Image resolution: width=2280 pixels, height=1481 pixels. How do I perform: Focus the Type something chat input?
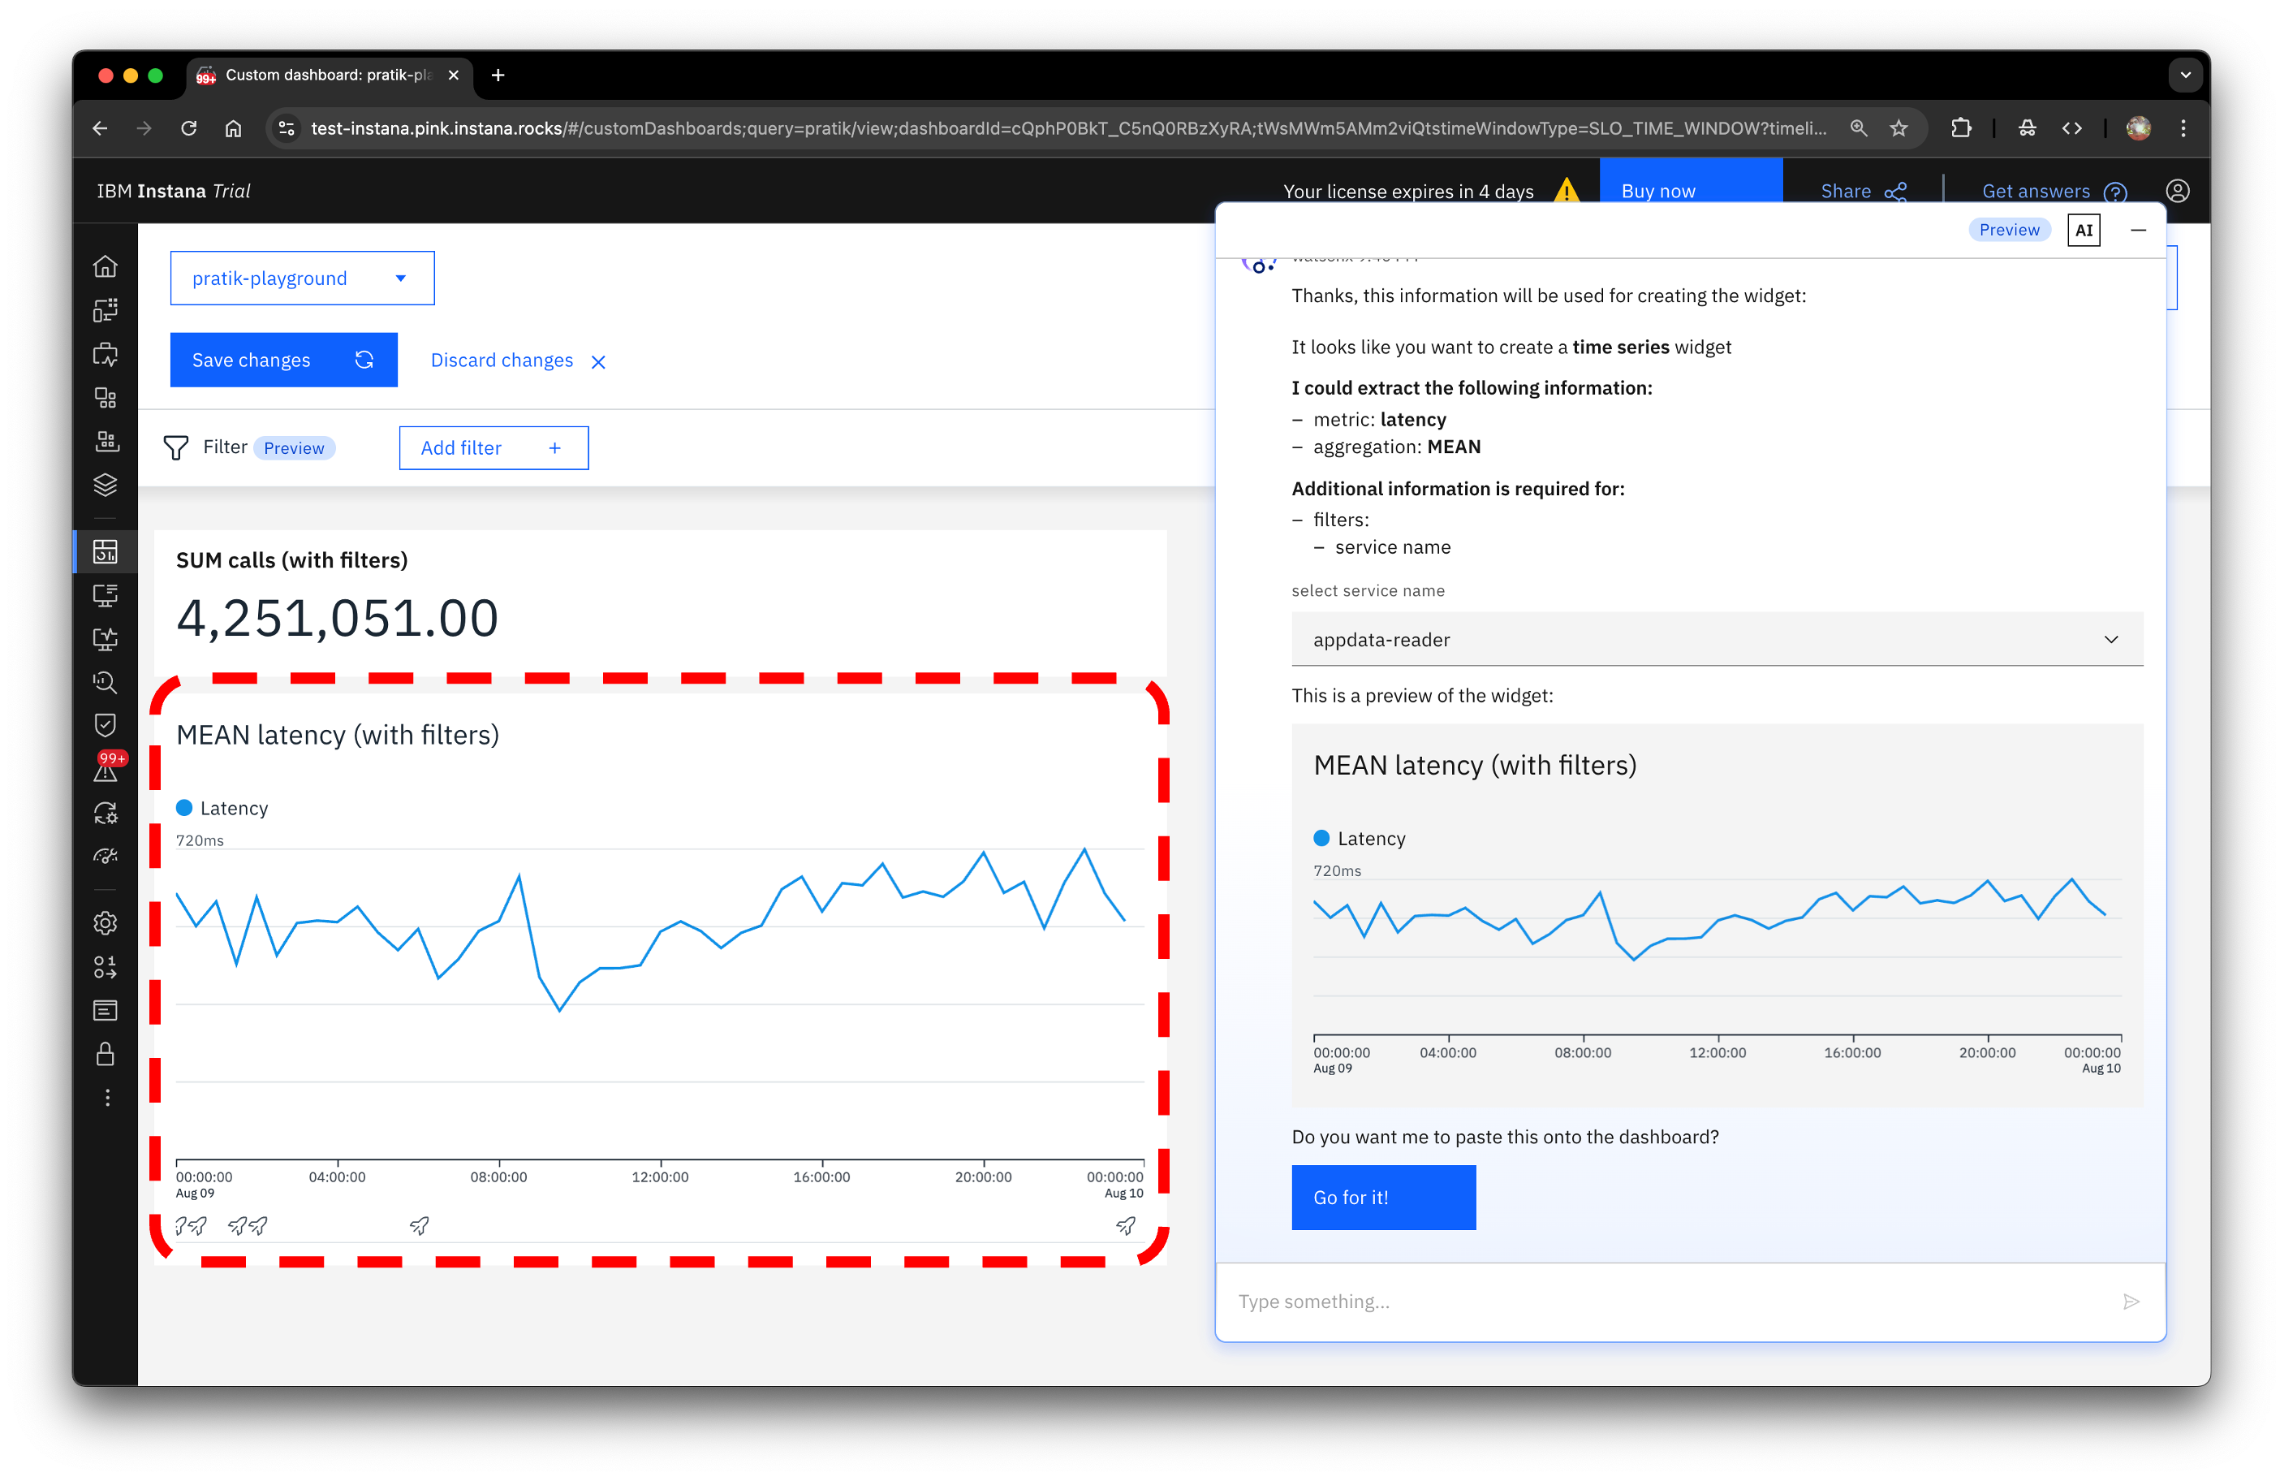(x=1667, y=1301)
